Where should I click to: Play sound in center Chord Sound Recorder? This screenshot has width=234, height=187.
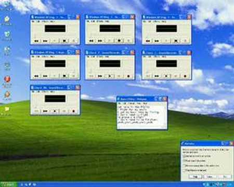coord(110,76)
